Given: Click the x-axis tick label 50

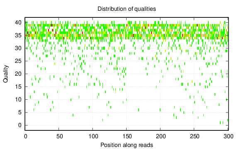Looking at the screenshot, I should pos(59,137).
